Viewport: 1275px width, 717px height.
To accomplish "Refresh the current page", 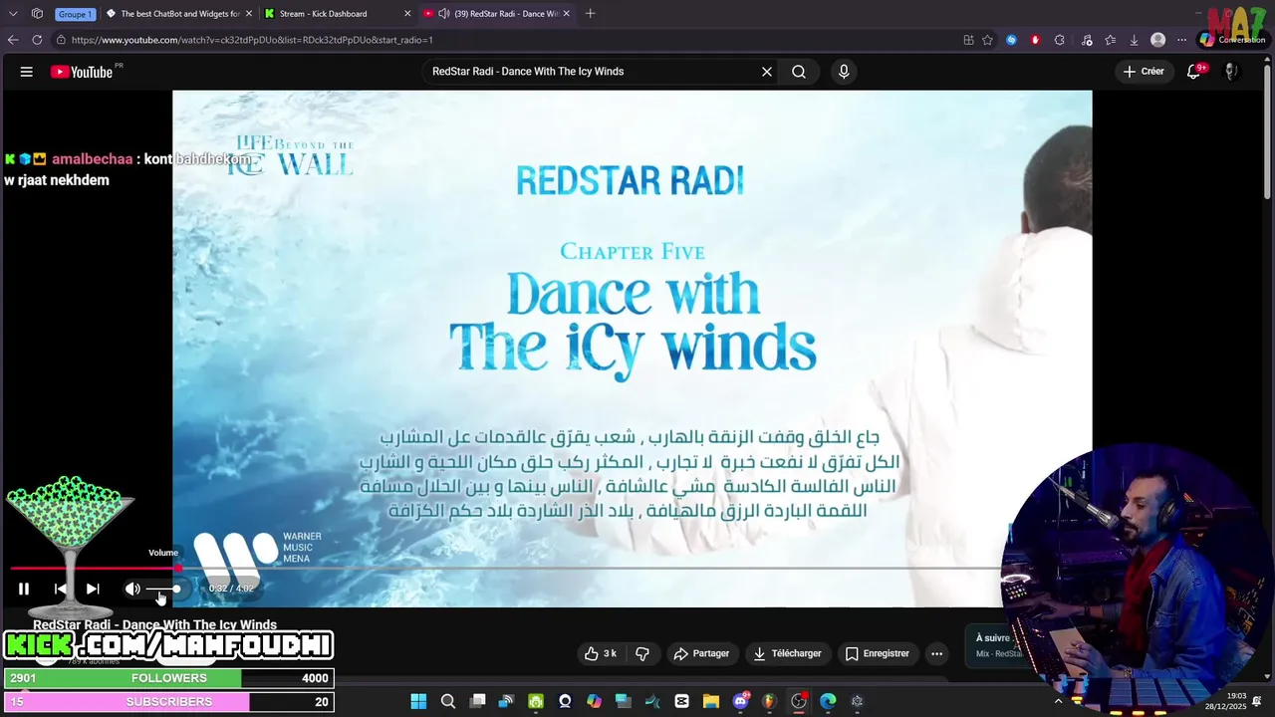I will point(37,40).
